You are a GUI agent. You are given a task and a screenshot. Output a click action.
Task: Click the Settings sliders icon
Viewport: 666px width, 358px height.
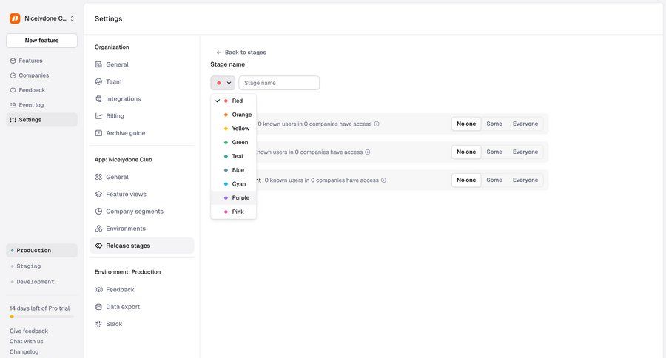pos(13,120)
